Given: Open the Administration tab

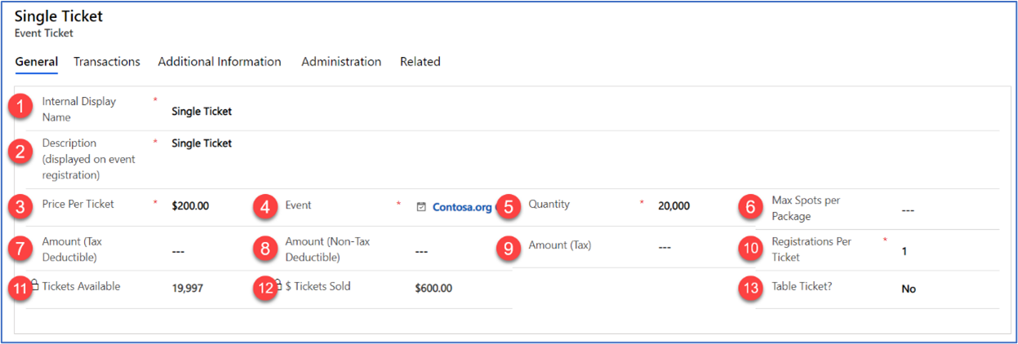Looking at the screenshot, I should 341,62.
